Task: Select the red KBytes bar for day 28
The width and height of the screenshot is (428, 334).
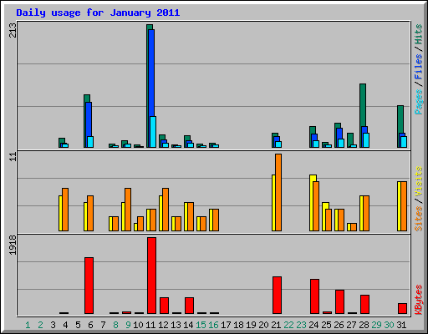Action: (364, 304)
